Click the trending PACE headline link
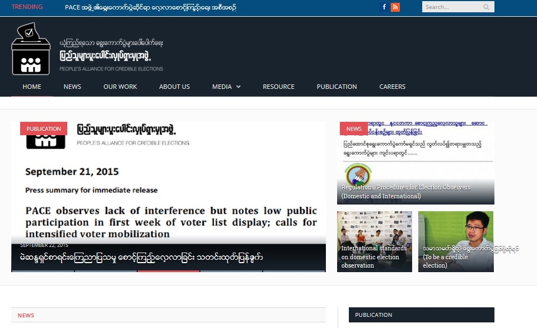The image size is (537, 328). [x=150, y=7]
